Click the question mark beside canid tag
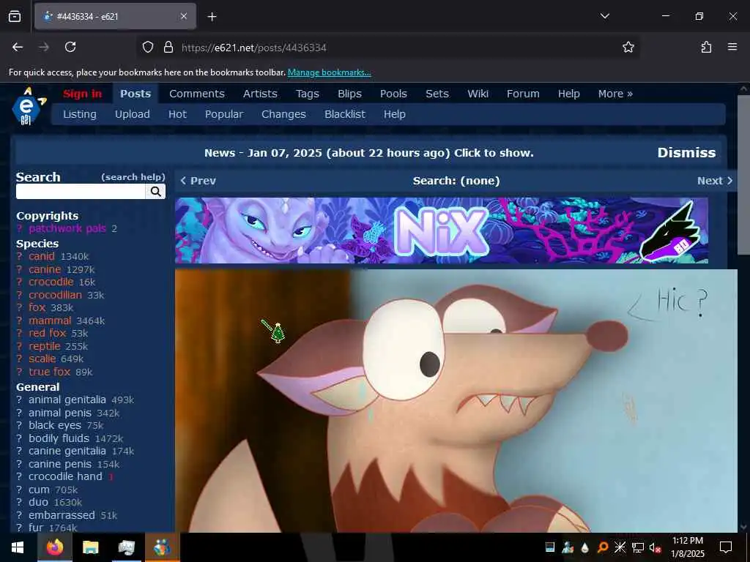The image size is (750, 562). coord(19,256)
